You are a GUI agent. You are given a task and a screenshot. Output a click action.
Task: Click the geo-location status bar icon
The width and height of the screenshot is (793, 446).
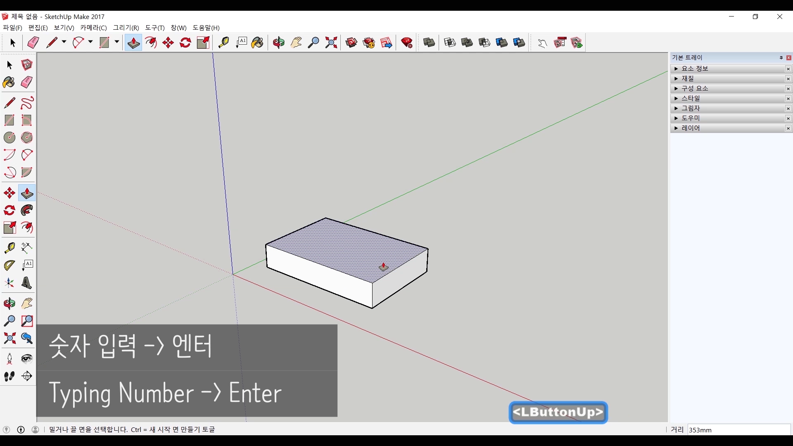tap(7, 429)
